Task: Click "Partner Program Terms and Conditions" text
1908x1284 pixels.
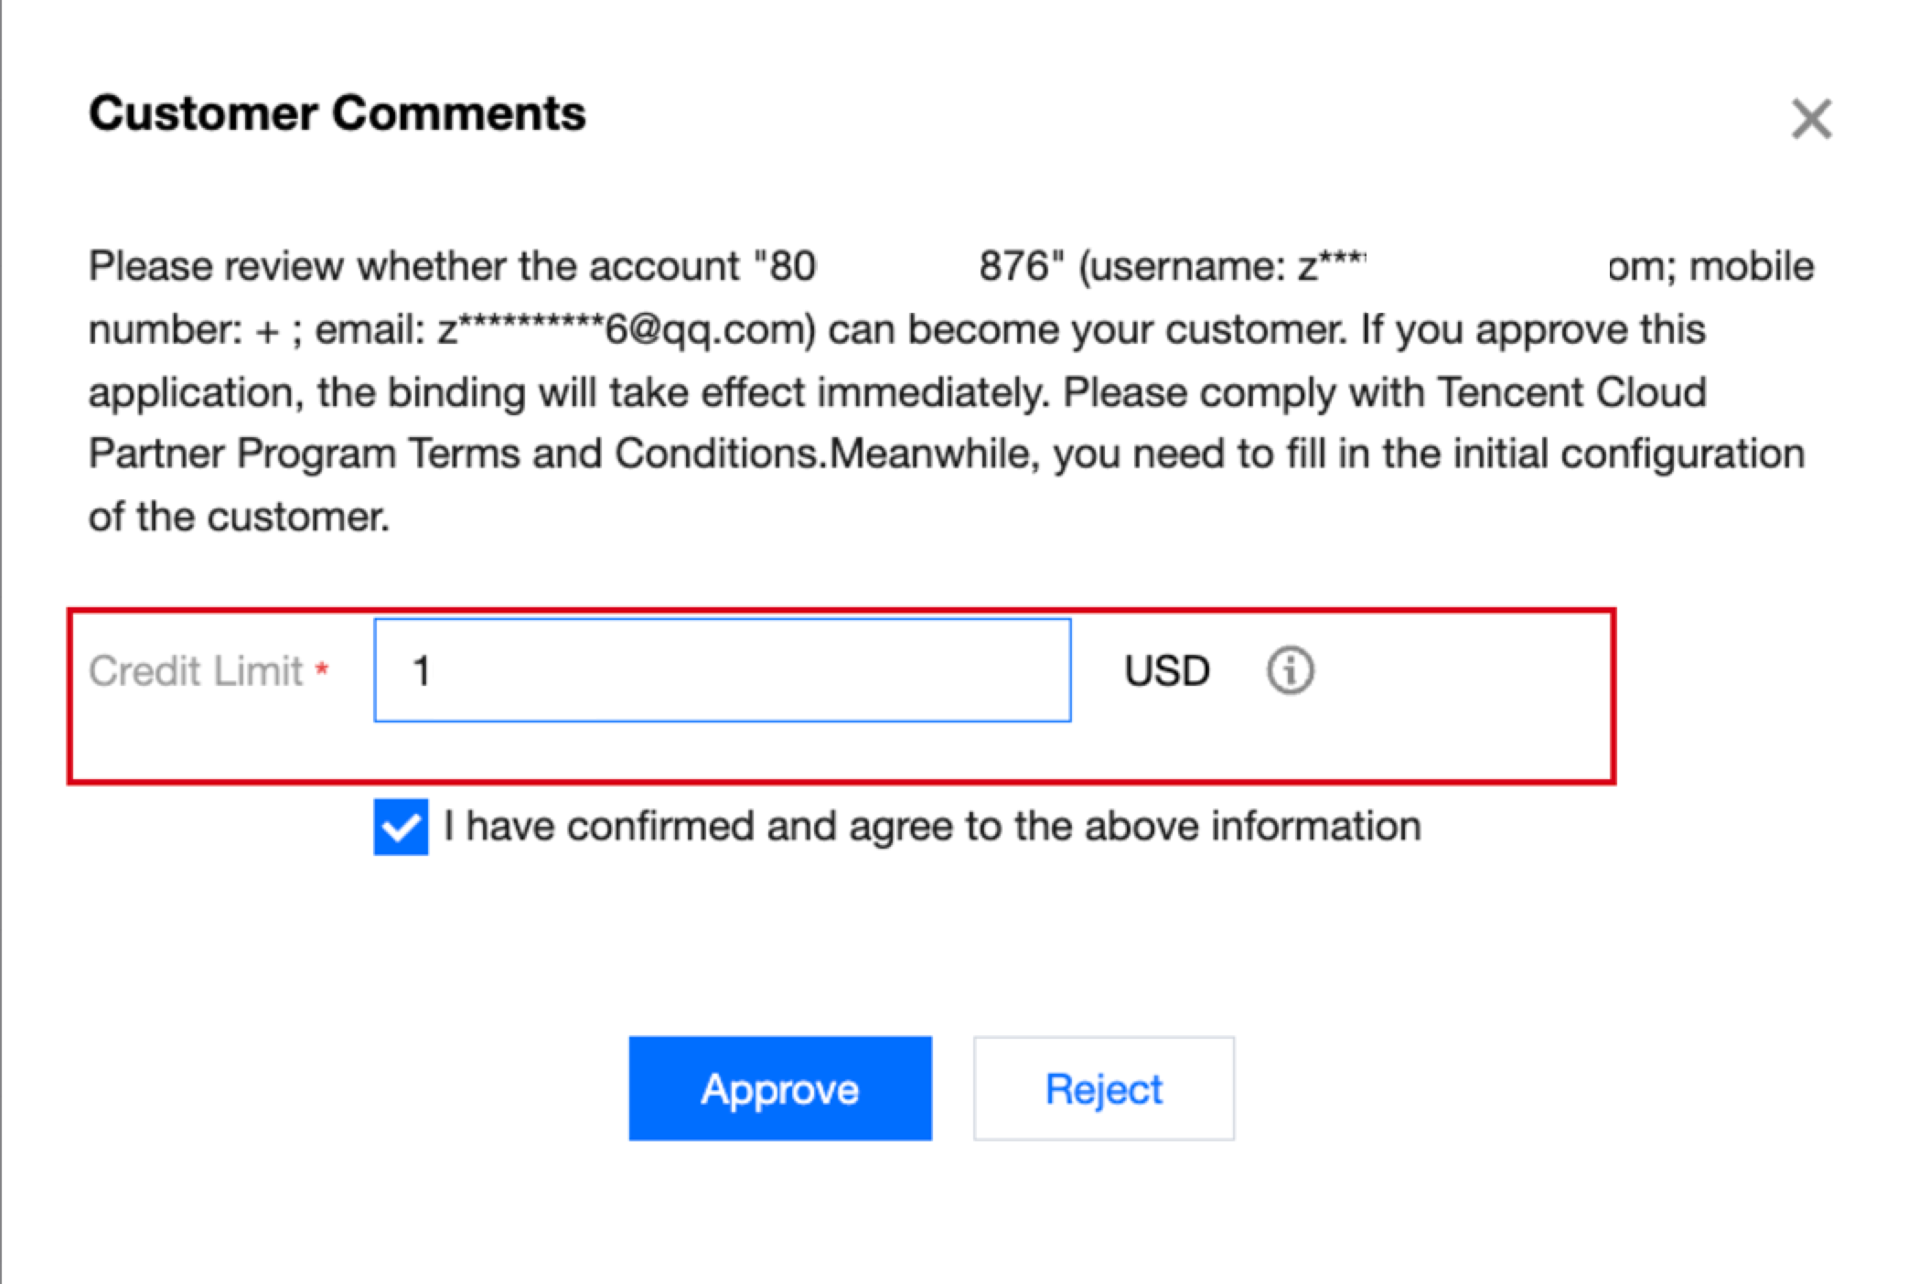Action: pos(457,455)
